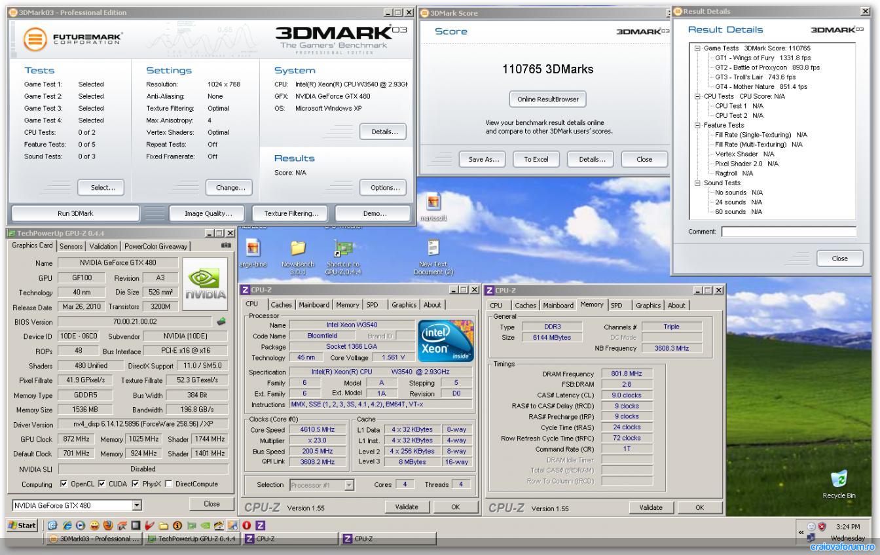The width and height of the screenshot is (880, 555).
Task: Click the Texture Filtering... button
Action: click(291, 213)
